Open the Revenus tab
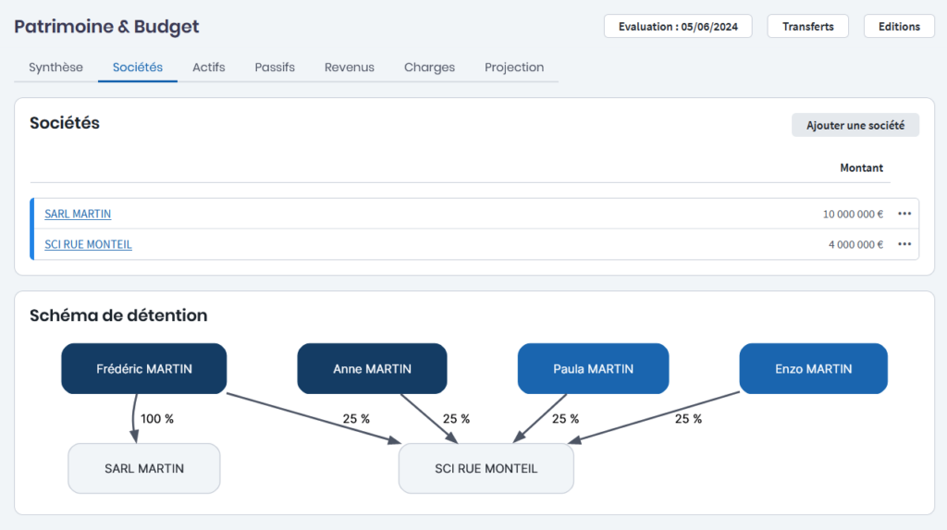Viewport: 947px width, 530px height. pos(350,68)
